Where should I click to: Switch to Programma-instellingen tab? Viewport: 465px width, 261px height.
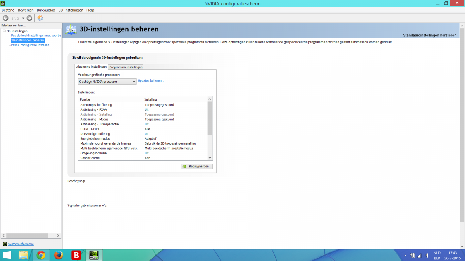pyautogui.click(x=126, y=67)
